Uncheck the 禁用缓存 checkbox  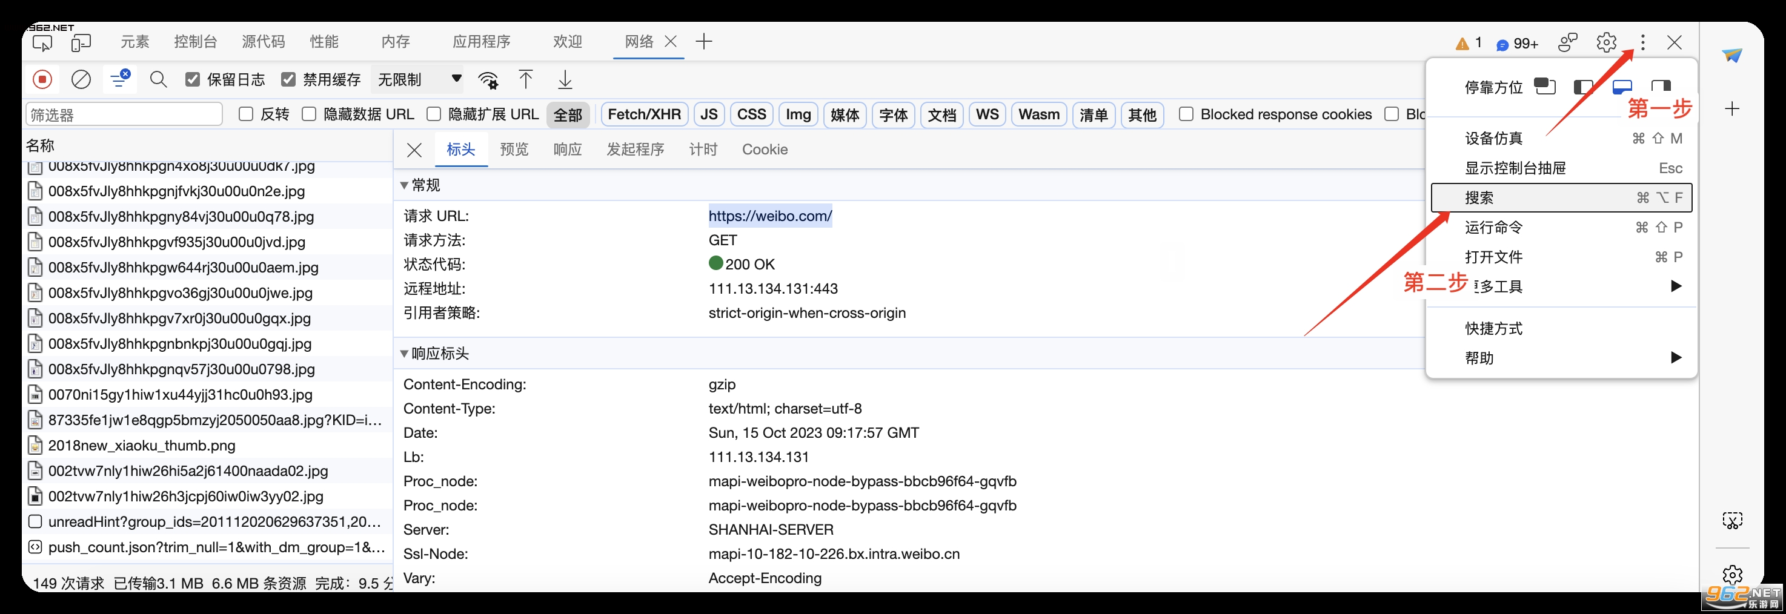(288, 80)
